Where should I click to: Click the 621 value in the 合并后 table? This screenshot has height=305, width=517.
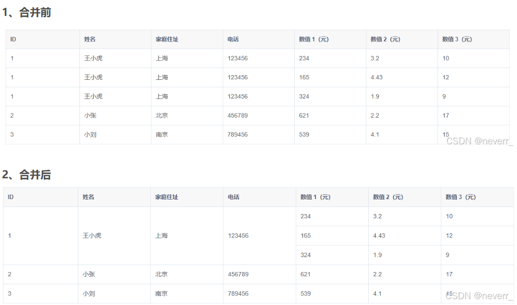click(305, 274)
